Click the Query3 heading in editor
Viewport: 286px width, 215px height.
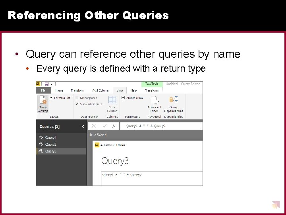(x=115, y=161)
